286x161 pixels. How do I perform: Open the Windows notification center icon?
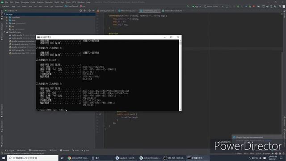pyautogui.click(x=281, y=158)
